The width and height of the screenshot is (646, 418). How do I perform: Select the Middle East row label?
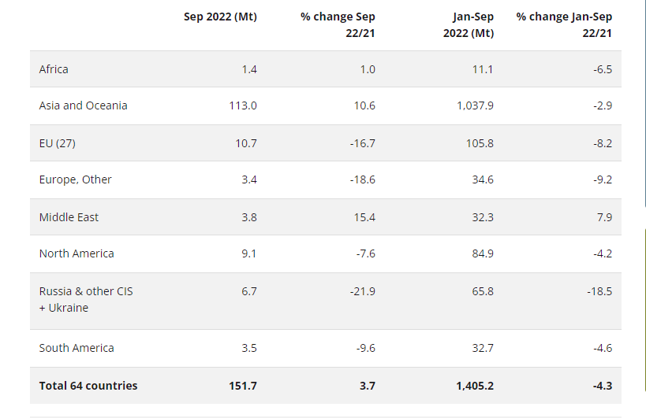coord(69,217)
